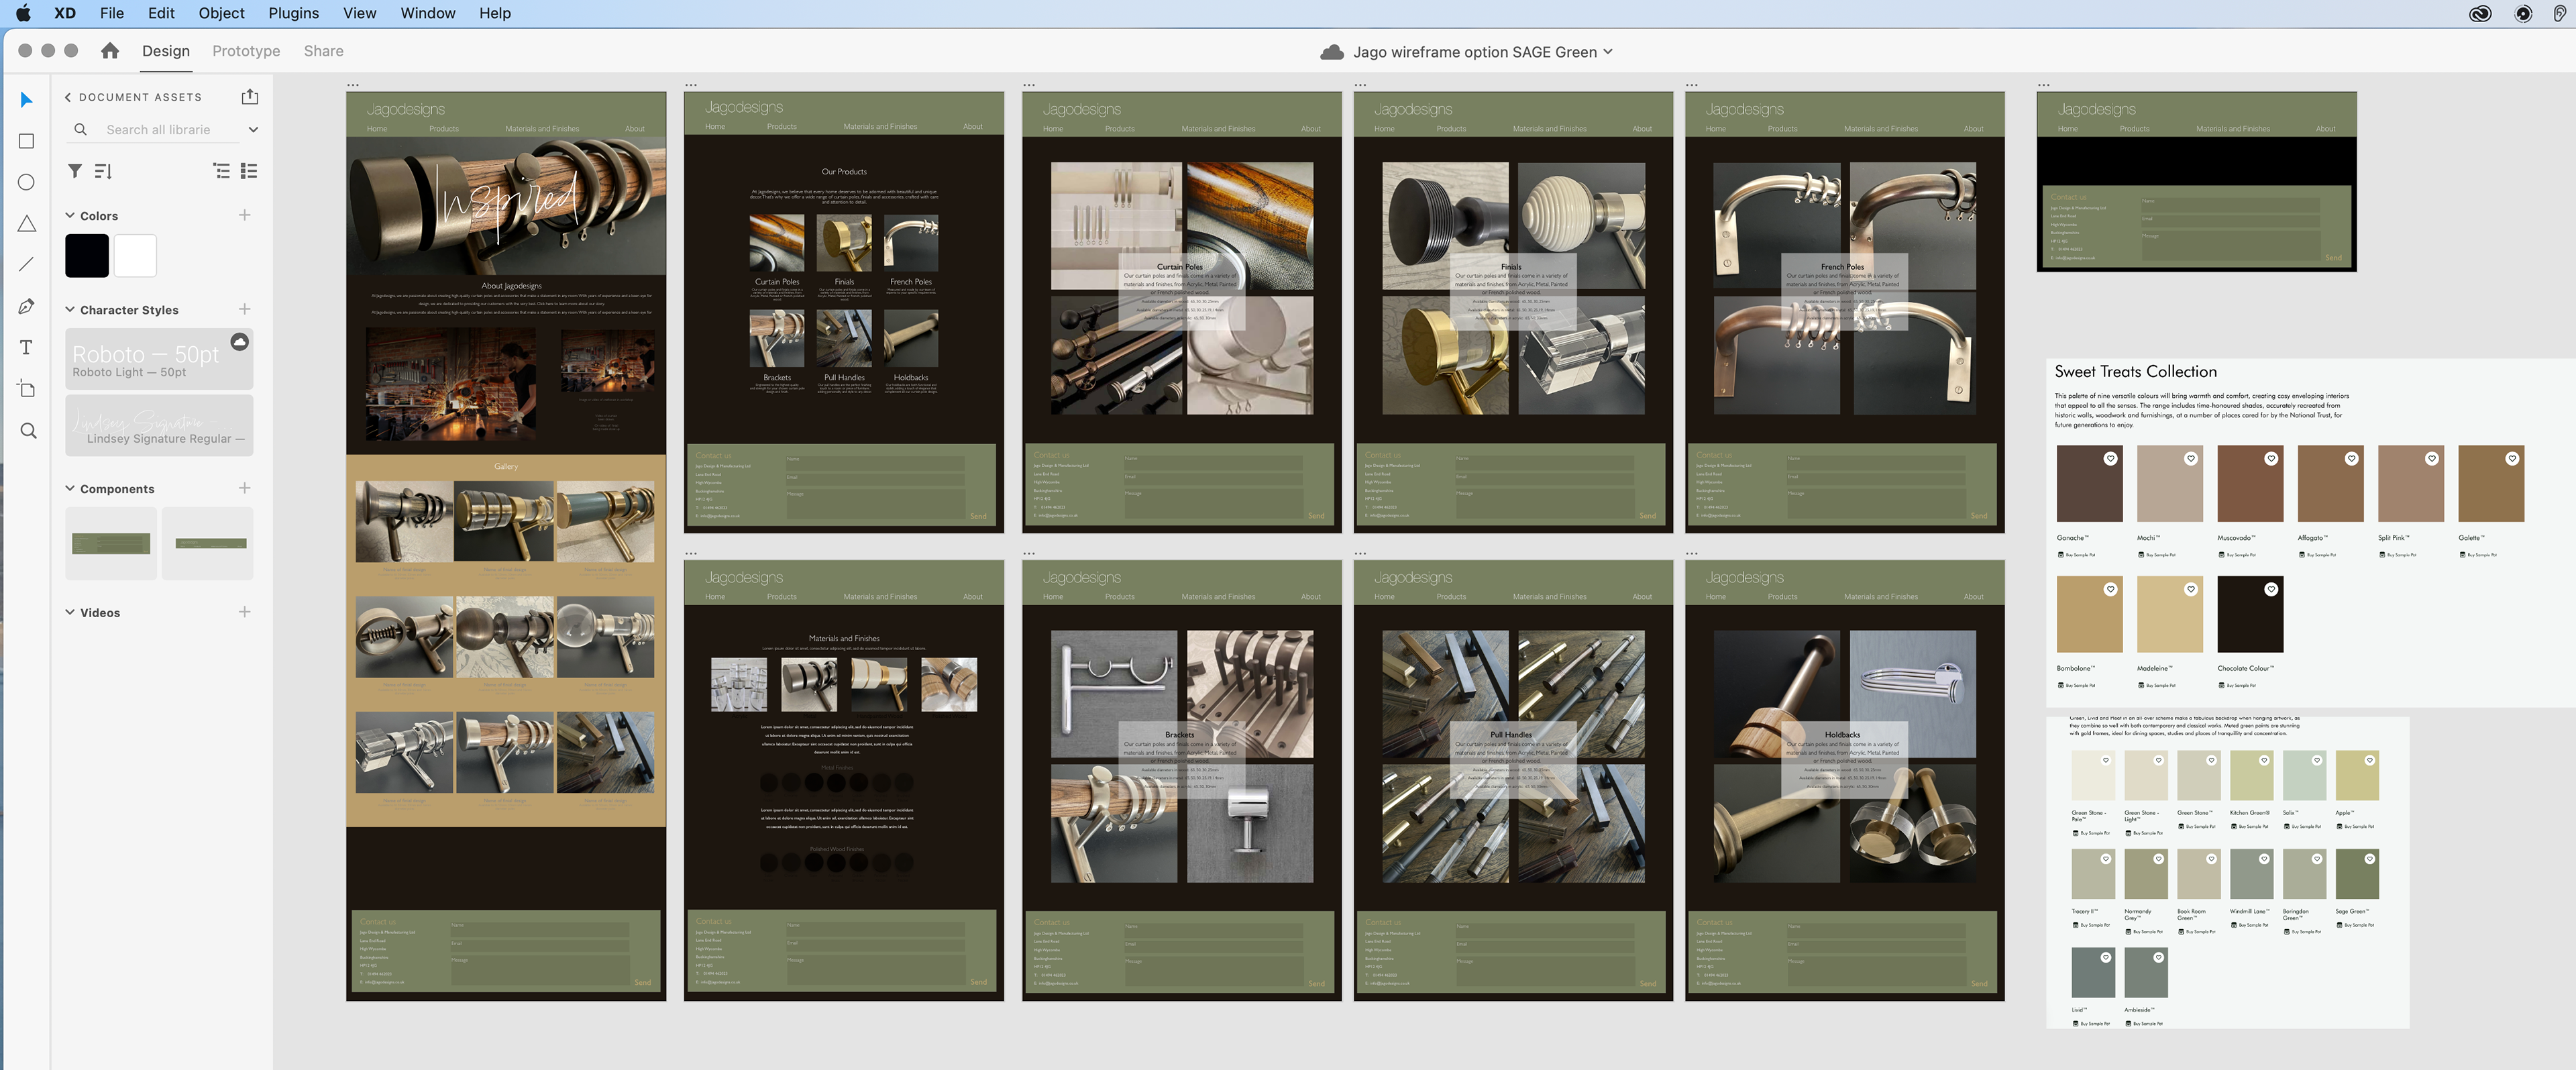Click the ear icon in the menu bar
The image size is (2576, 1070).
2561,13
